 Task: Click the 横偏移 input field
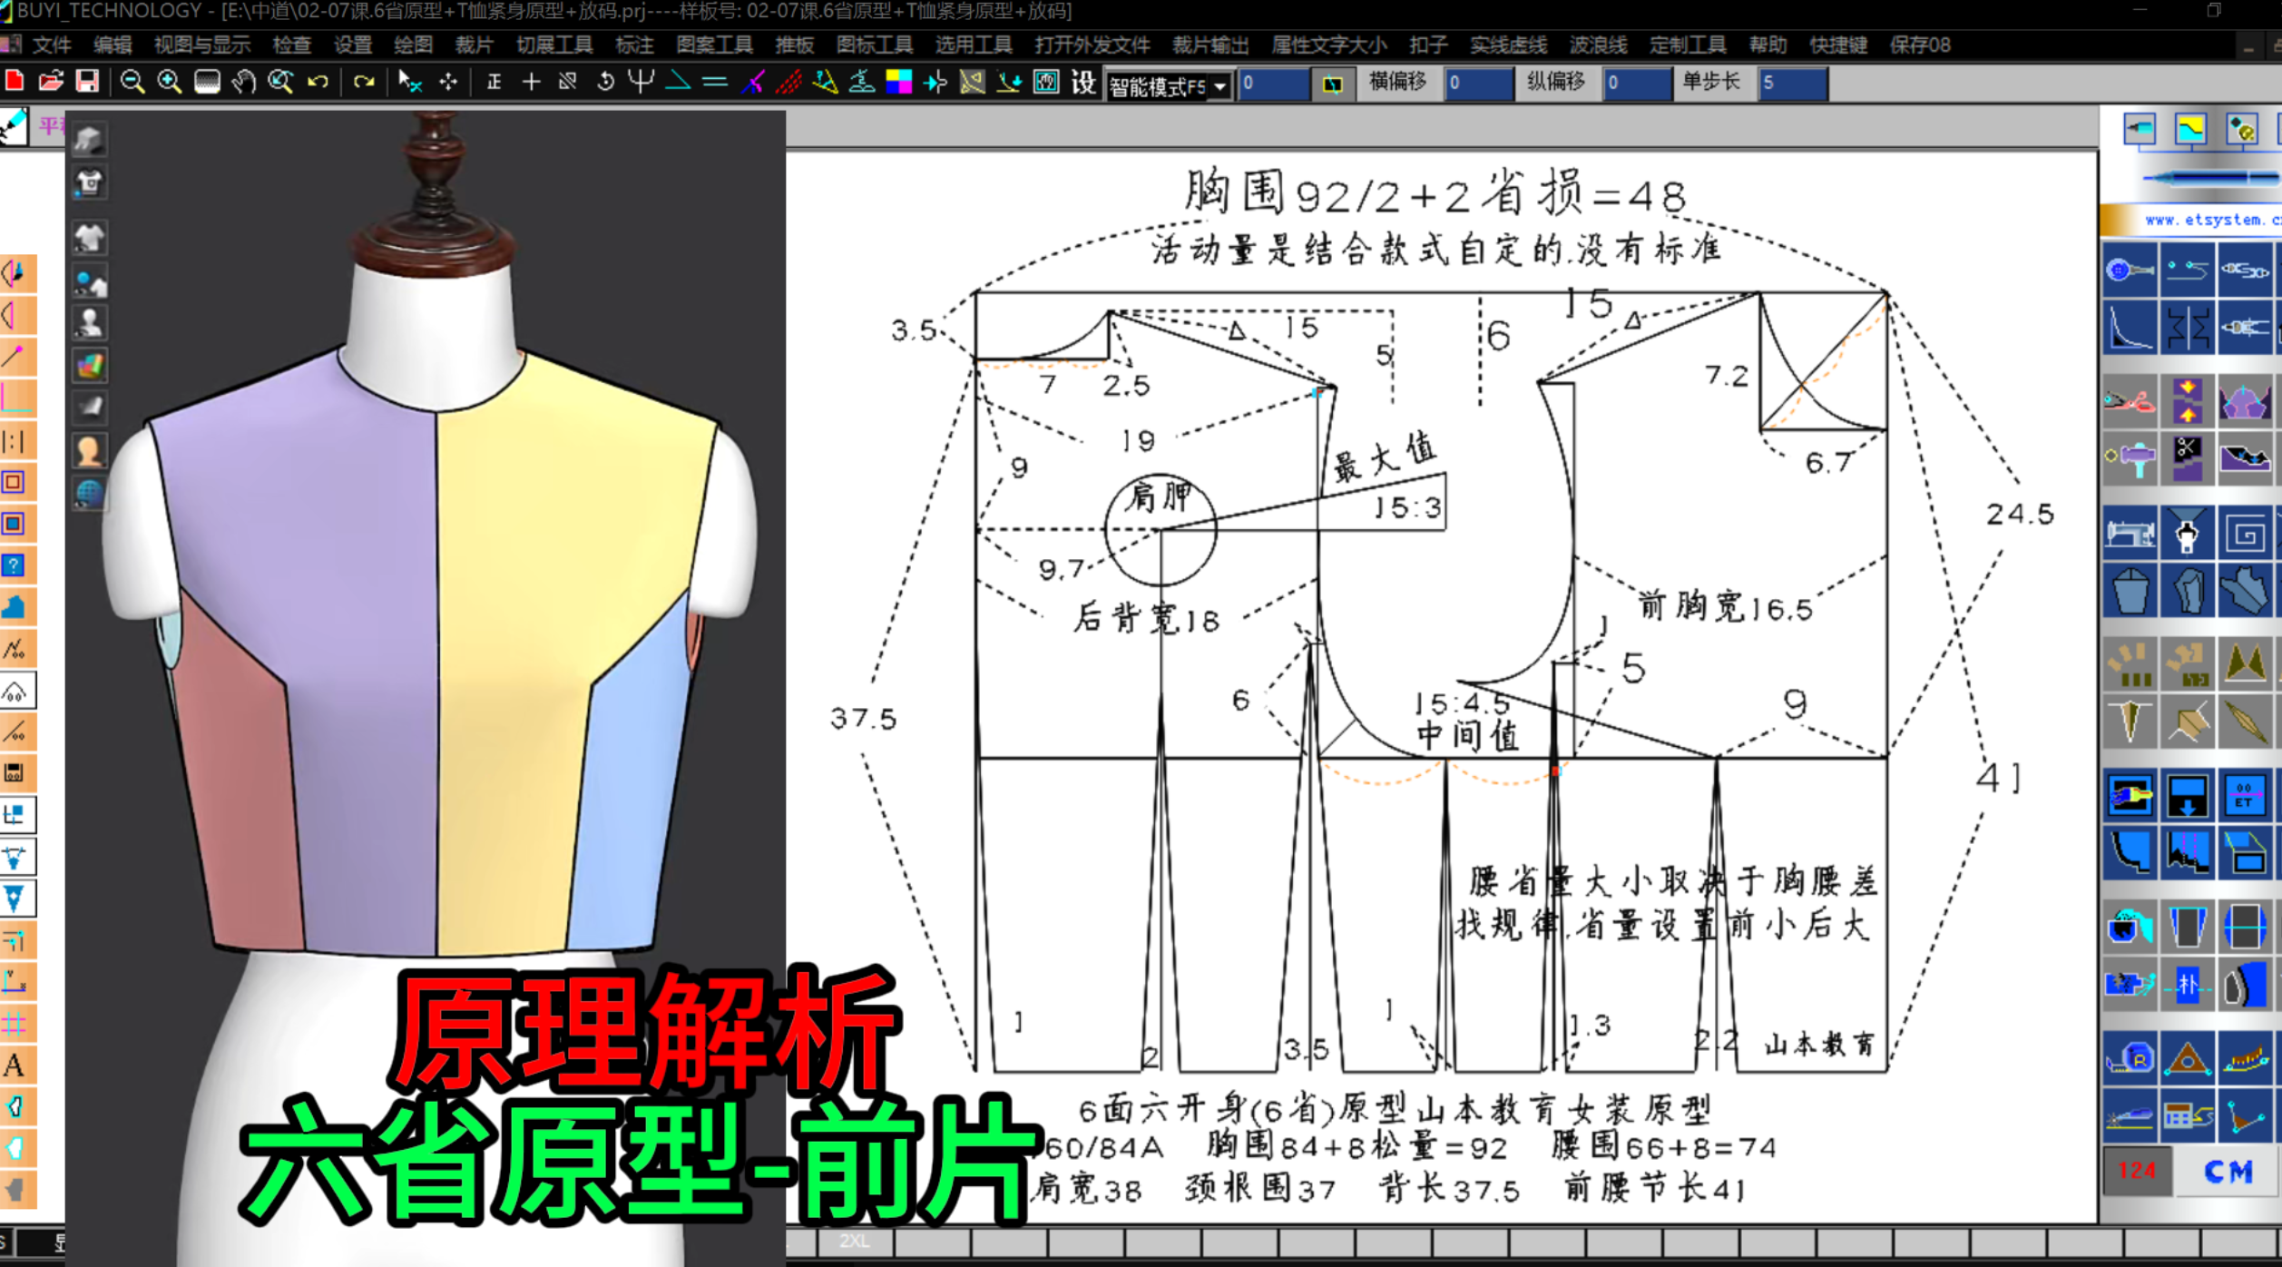pos(1478,83)
